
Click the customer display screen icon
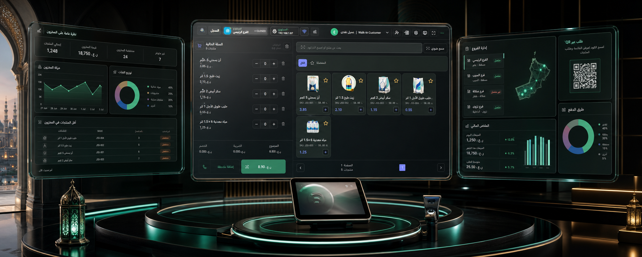tap(425, 33)
